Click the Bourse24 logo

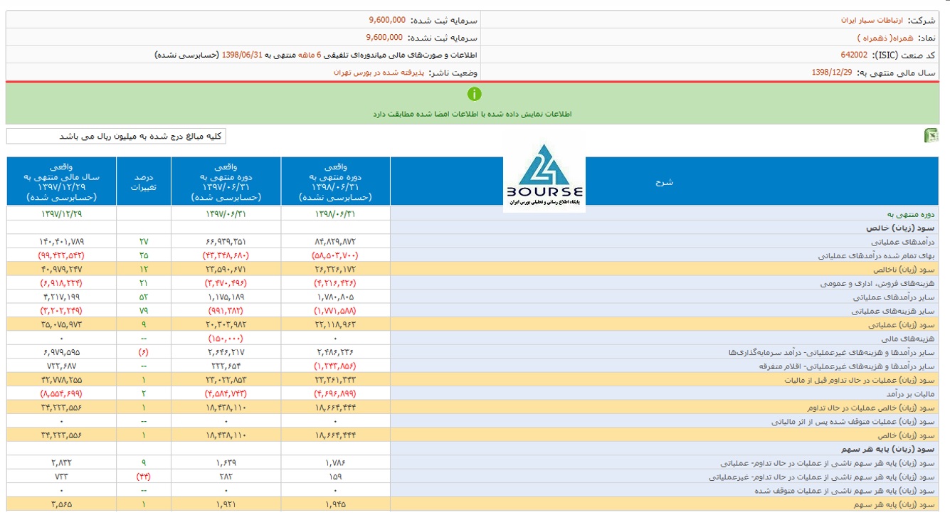pyautogui.click(x=544, y=176)
